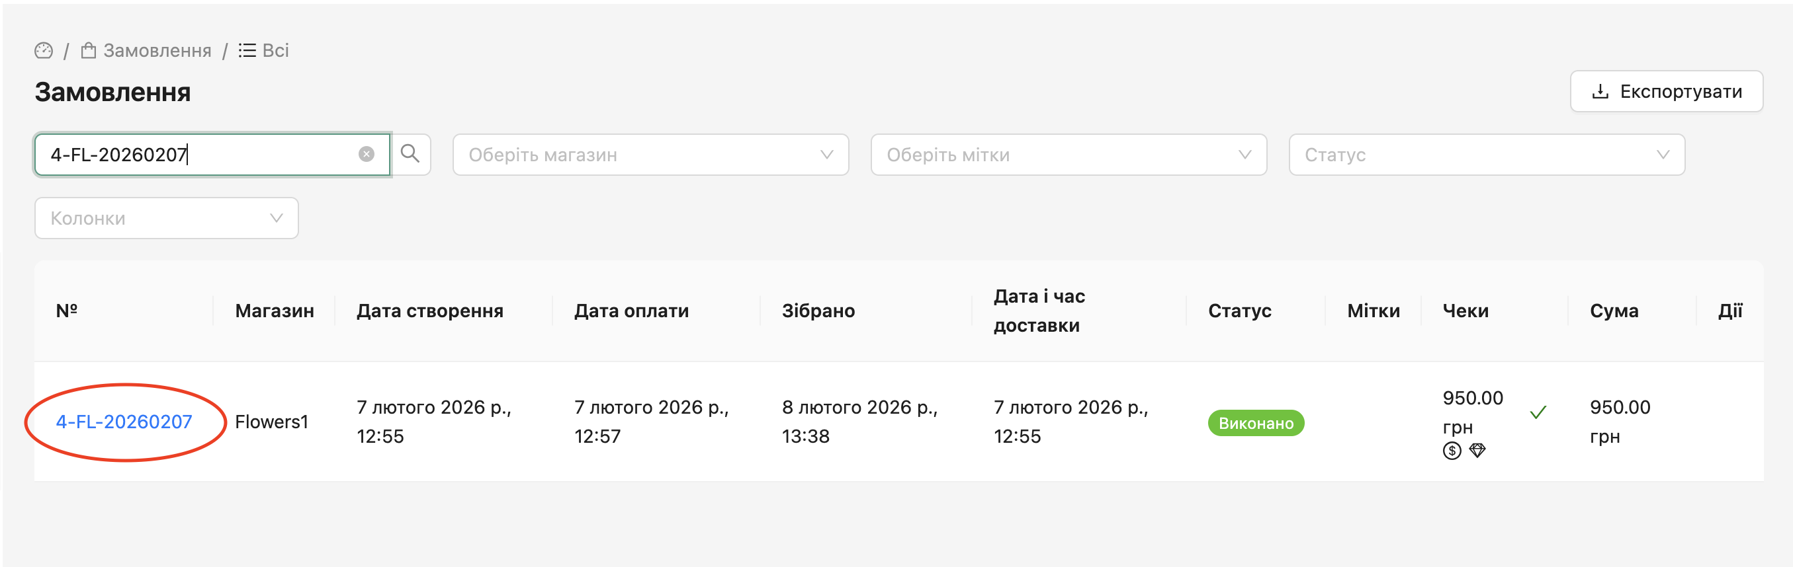Click the green checkmark beside receipt amount
Screen dimensions: 1793x567
click(1538, 413)
